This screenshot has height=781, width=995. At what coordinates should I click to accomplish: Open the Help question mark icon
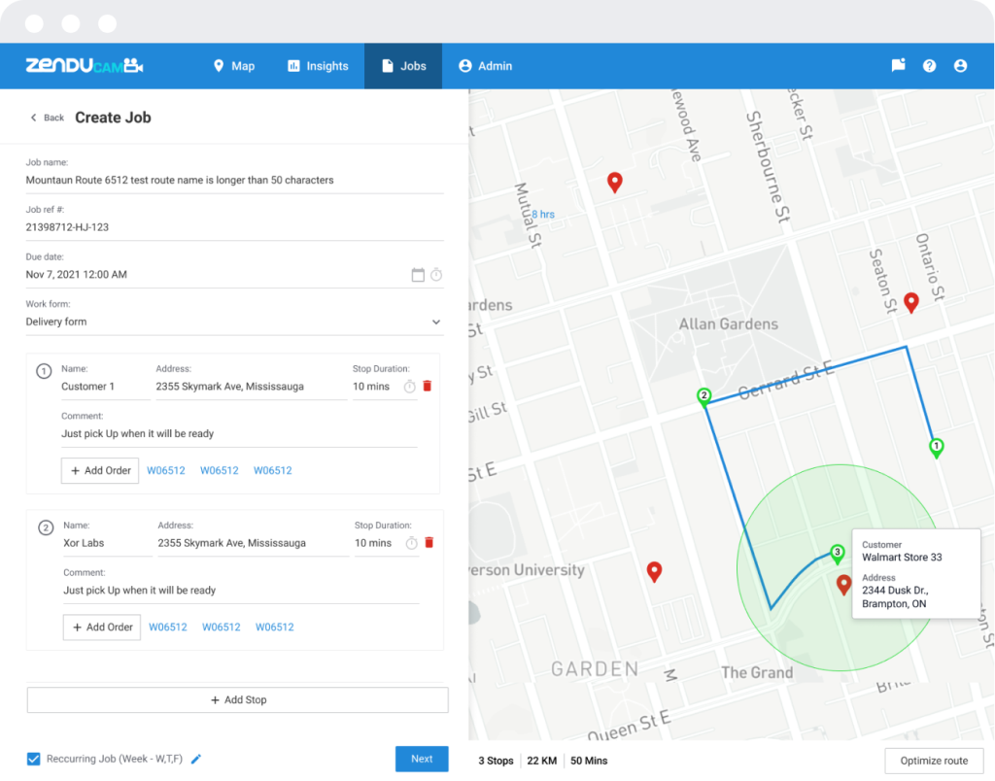[x=929, y=65]
